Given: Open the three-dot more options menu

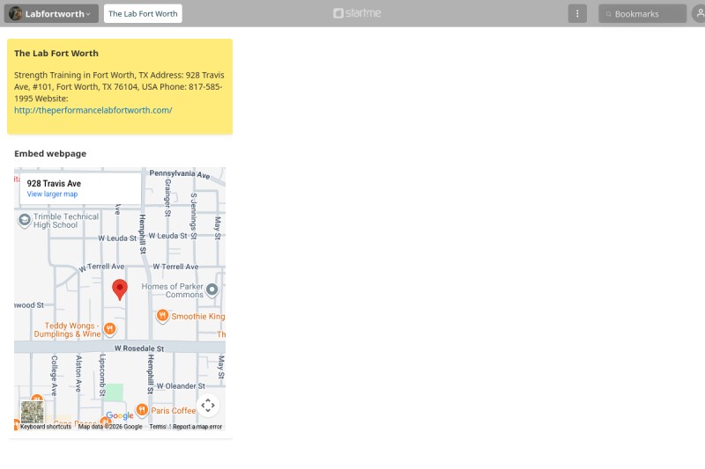Looking at the screenshot, I should [x=577, y=13].
